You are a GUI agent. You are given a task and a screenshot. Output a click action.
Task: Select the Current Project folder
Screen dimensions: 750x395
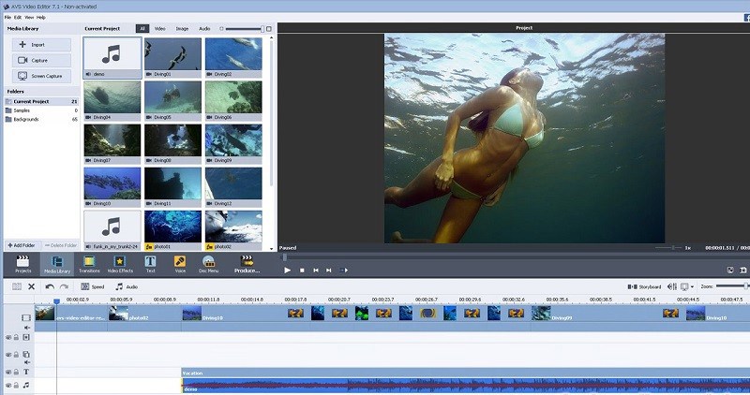pyautogui.click(x=41, y=102)
